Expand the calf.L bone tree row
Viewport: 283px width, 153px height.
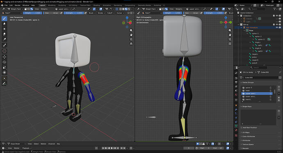coord(253,45)
